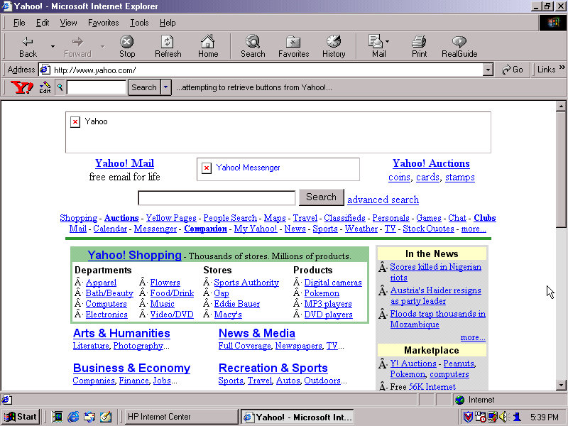Screen dimensions: 568x426
Task: Reload page with the Refresh icon
Action: tap(168, 42)
